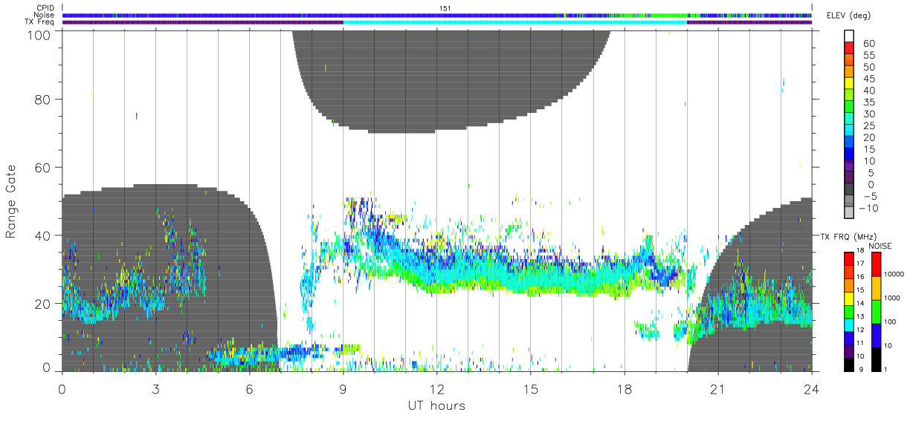913x421 pixels.
Task: Click Range Gate tick label '40'
Action: [42, 235]
